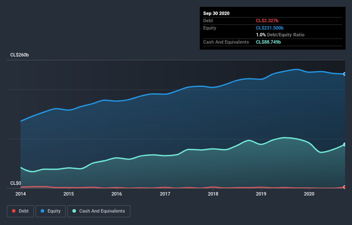Image resolution: width=352 pixels, height=225 pixels.
Task: Click the 2018 x-axis label
Action: tap(213, 194)
